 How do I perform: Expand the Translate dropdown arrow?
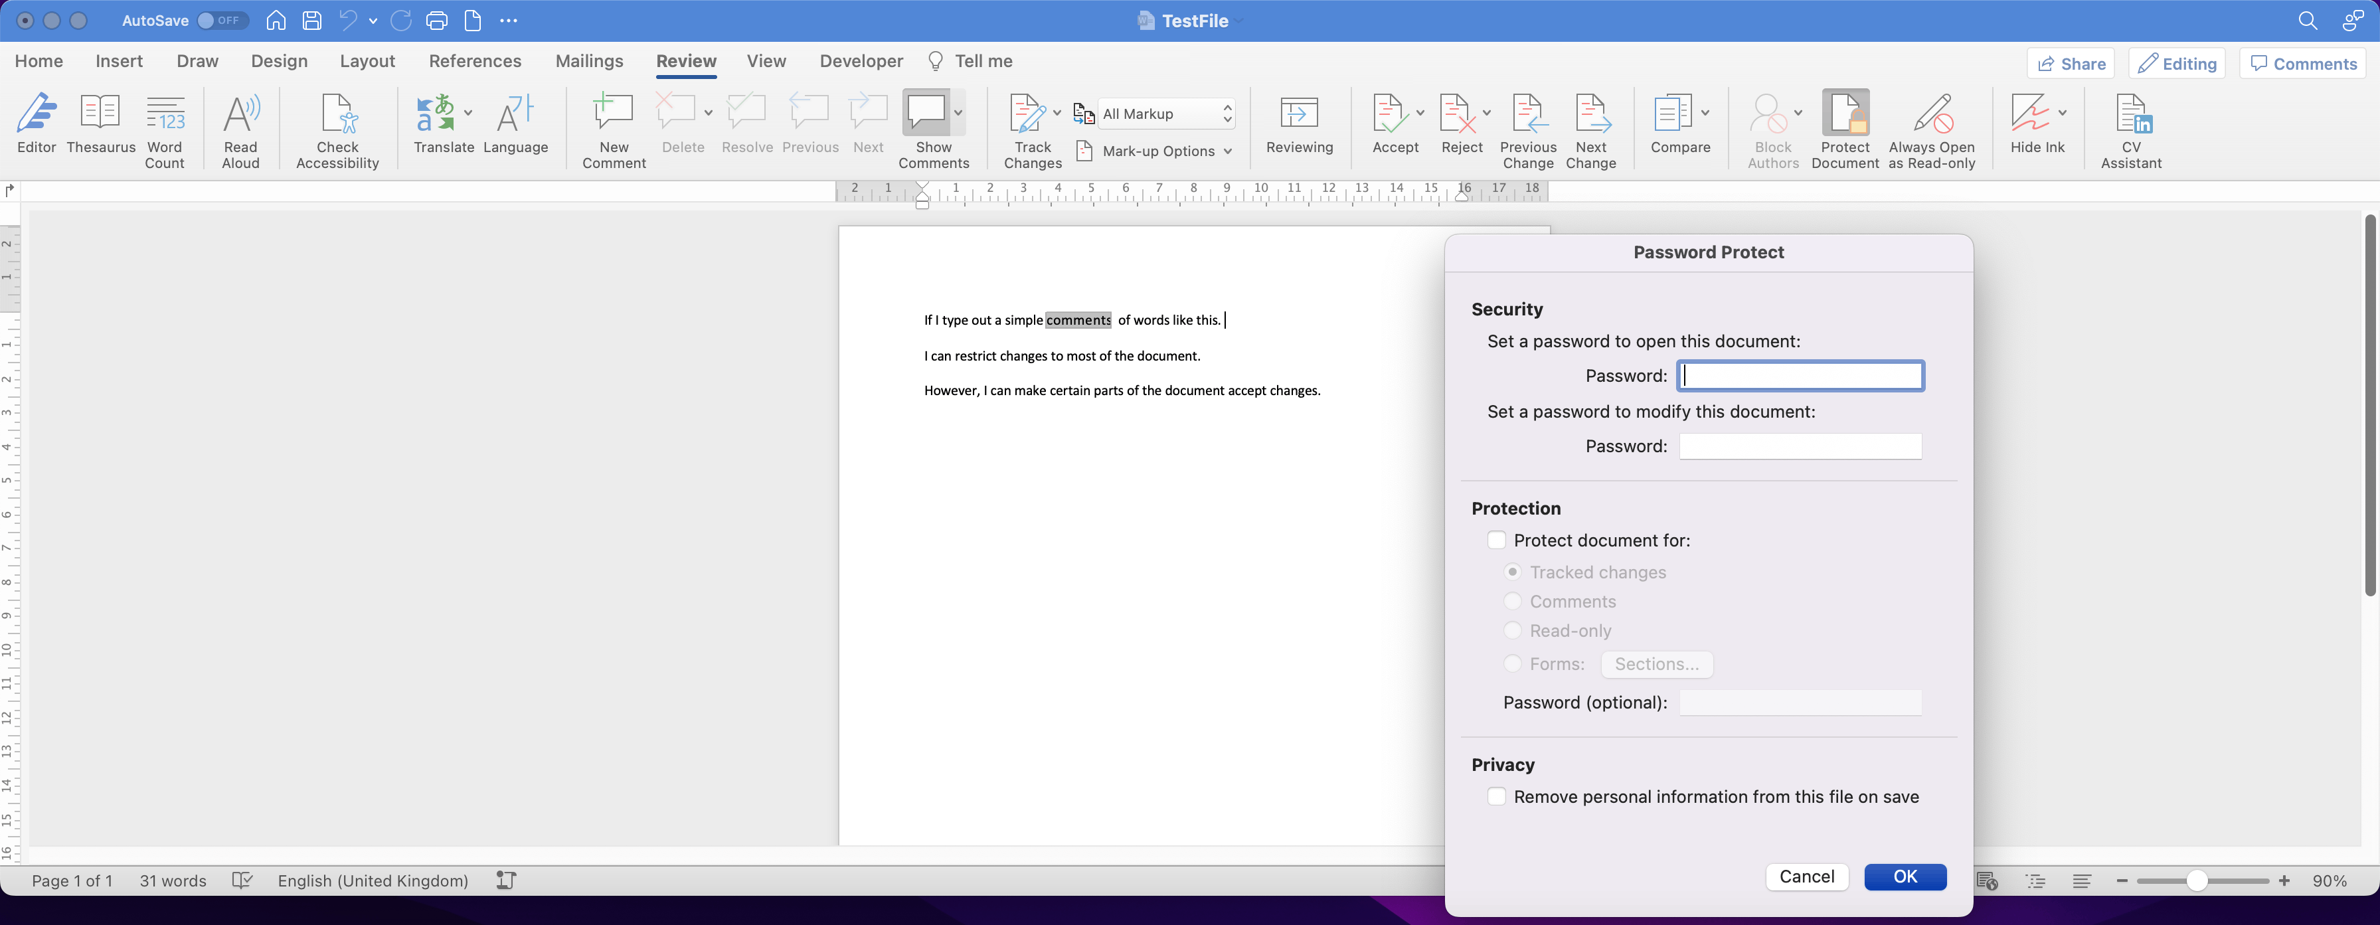468,113
